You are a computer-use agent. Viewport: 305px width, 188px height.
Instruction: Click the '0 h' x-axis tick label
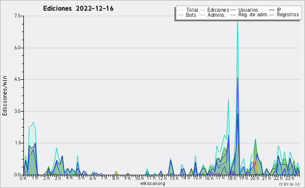[23, 178]
